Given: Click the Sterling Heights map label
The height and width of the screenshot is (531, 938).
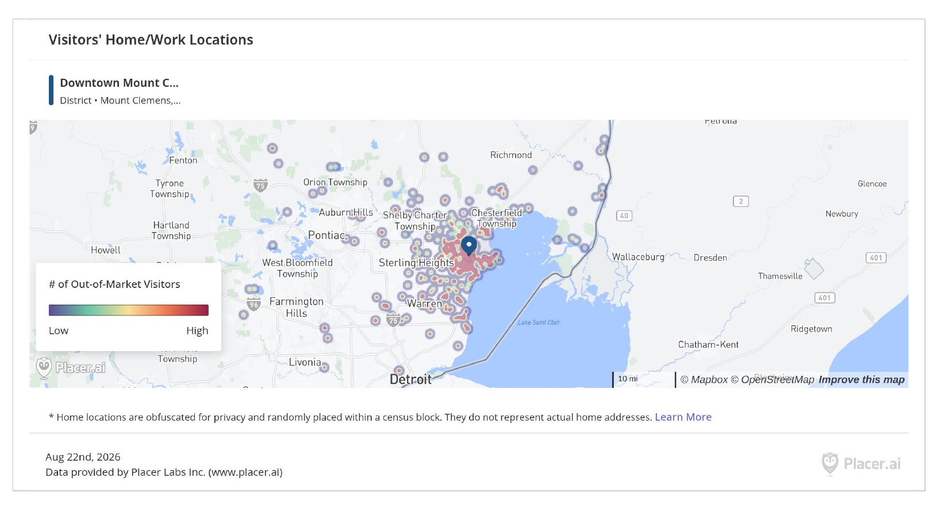Looking at the screenshot, I should [416, 263].
